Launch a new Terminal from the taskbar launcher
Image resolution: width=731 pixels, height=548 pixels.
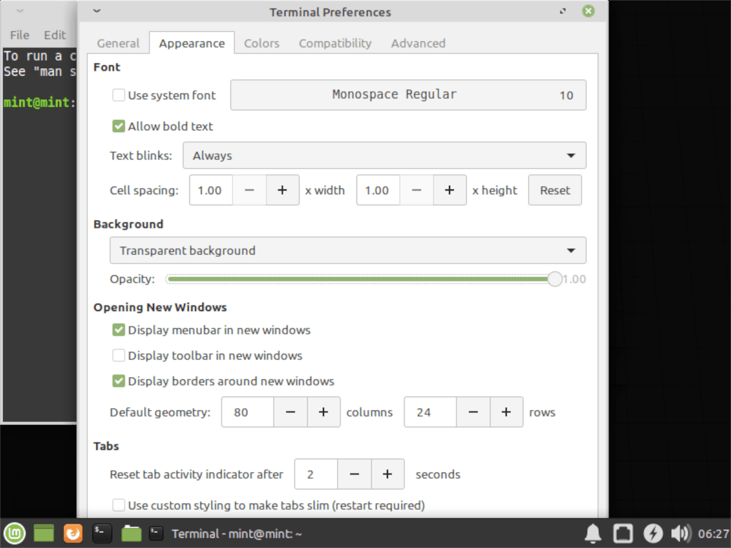pos(102,533)
